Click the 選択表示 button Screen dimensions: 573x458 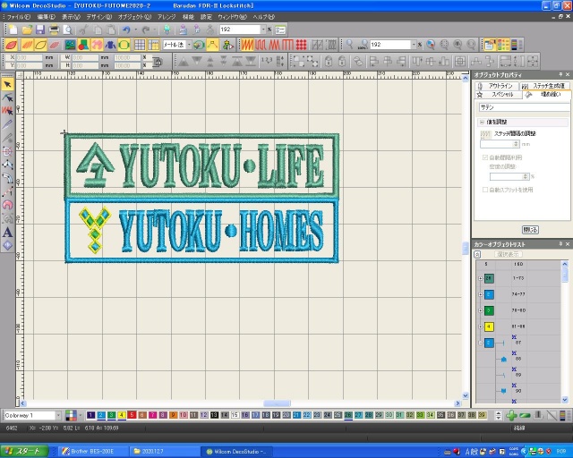coord(508,254)
